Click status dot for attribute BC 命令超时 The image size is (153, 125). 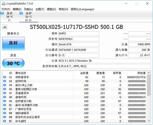point(4,121)
